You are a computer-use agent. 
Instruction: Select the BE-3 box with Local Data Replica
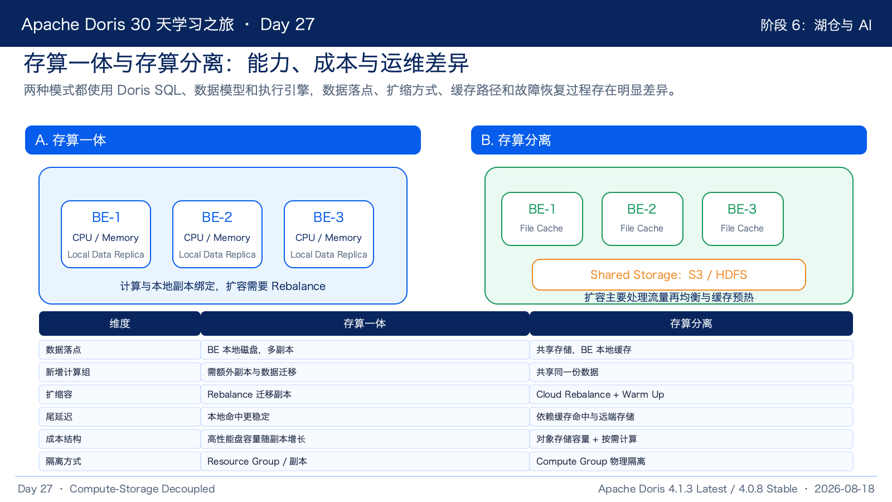(x=329, y=234)
